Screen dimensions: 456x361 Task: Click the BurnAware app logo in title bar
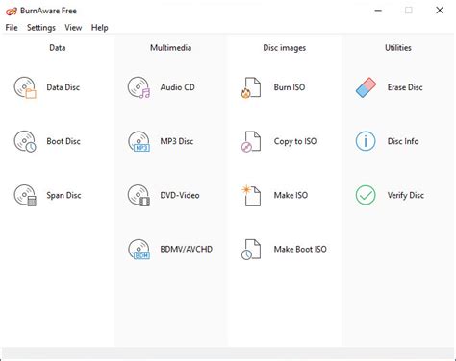tap(11, 12)
